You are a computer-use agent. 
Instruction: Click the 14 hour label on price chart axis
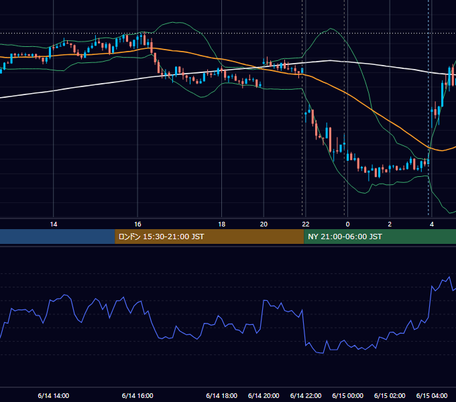(54, 224)
